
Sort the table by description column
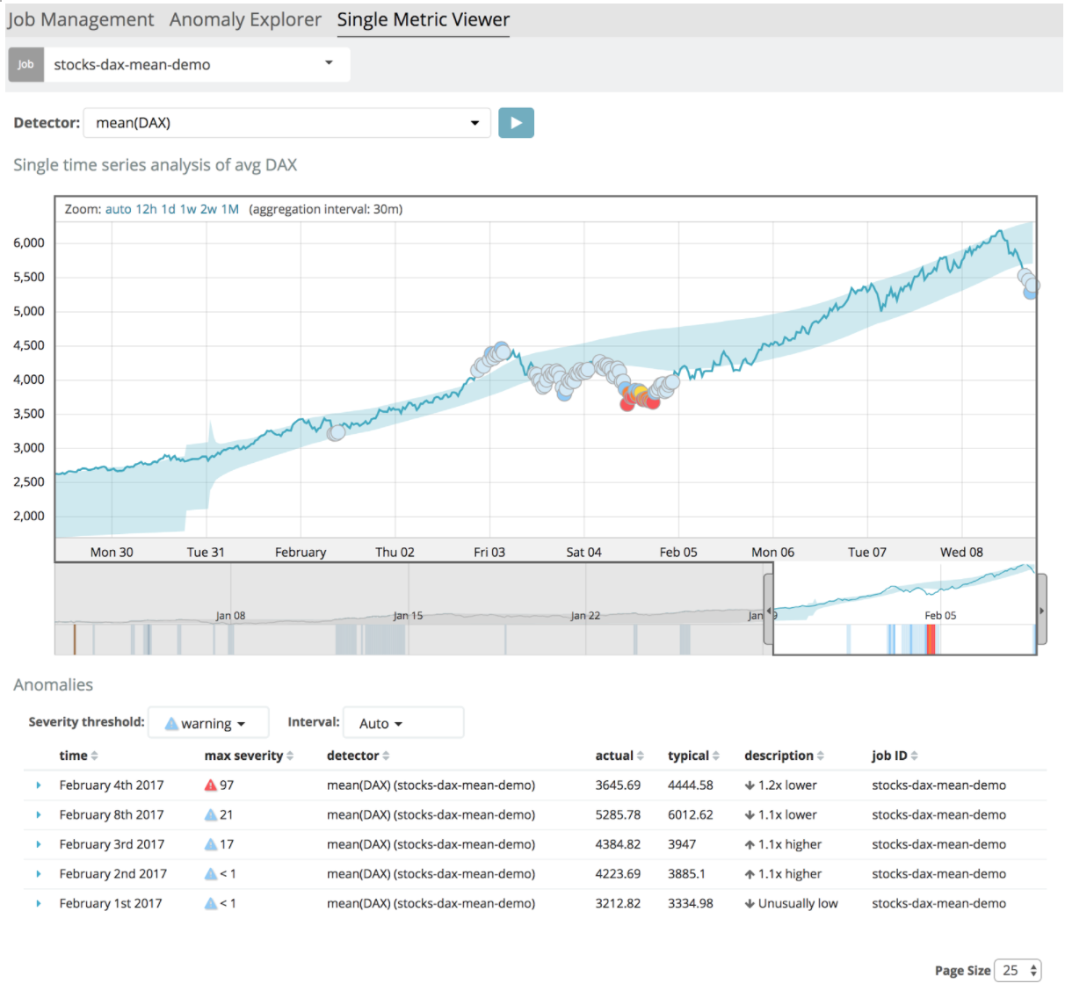pos(783,756)
